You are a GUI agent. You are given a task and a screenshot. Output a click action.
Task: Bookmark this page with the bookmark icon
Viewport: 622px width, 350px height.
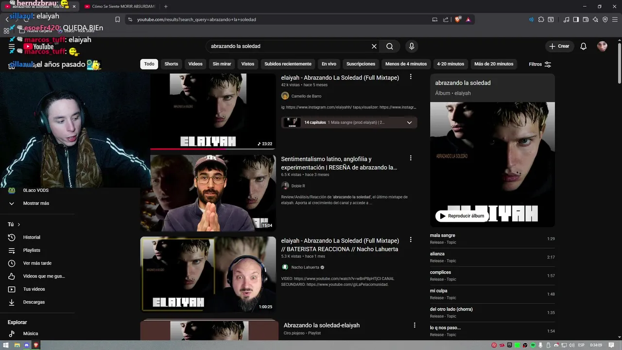coord(118,19)
